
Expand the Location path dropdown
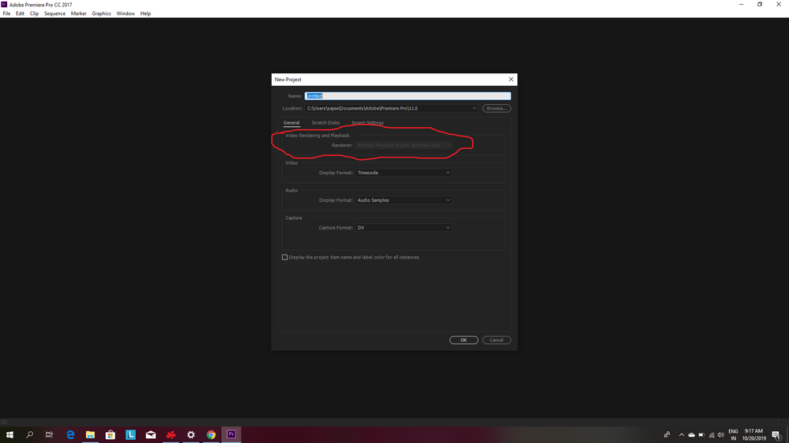point(474,109)
